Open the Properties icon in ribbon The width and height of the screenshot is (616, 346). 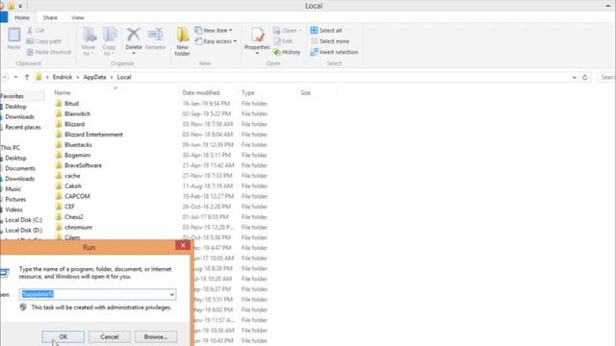click(x=257, y=35)
